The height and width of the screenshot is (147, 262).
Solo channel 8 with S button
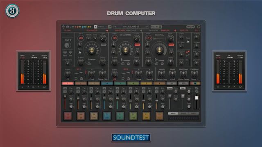pyautogui.click(x=156, y=91)
